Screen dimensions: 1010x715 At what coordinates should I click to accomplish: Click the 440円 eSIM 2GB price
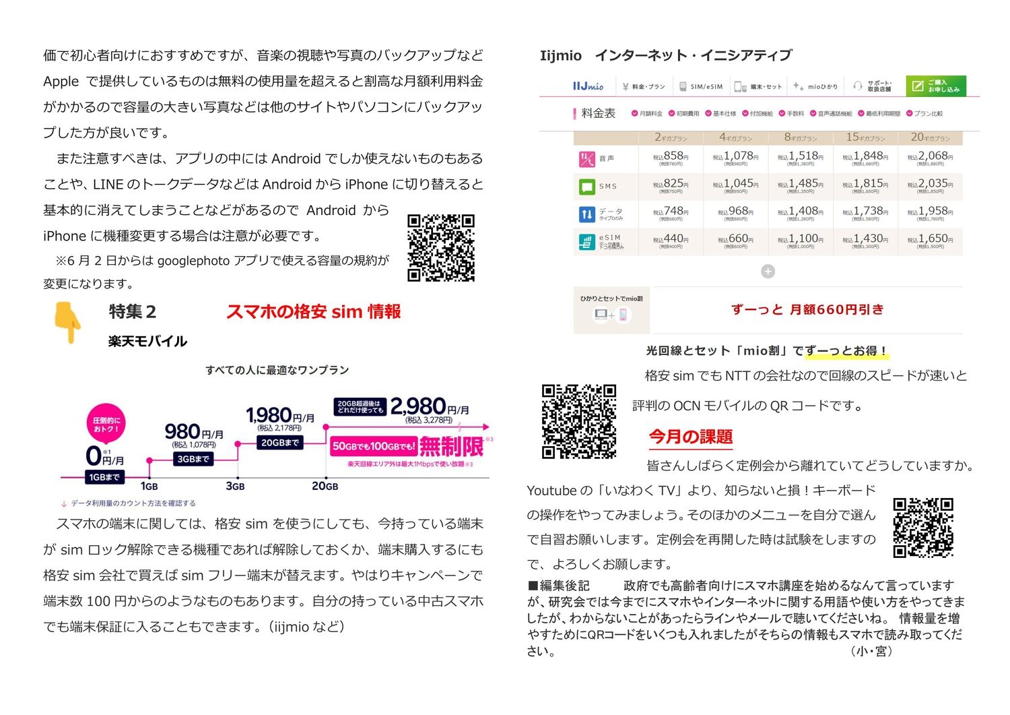click(x=671, y=239)
